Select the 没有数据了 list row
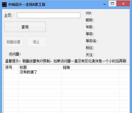Screen dimensions: 132x113 pyautogui.click(x=66, y=72)
